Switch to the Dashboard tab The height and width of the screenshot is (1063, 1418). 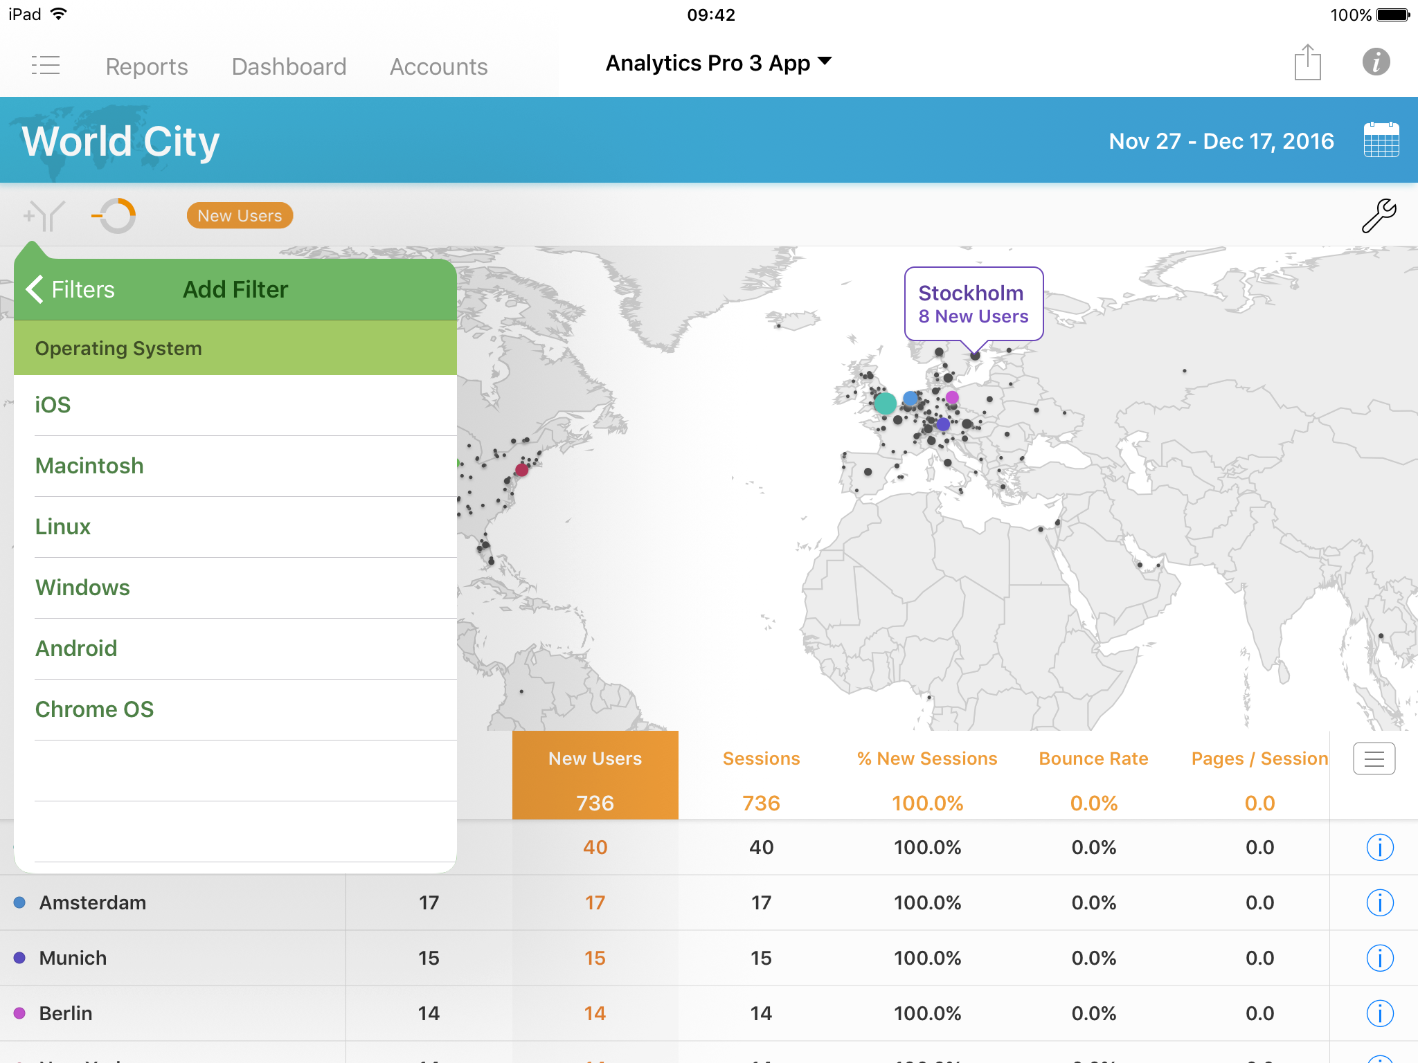289,66
